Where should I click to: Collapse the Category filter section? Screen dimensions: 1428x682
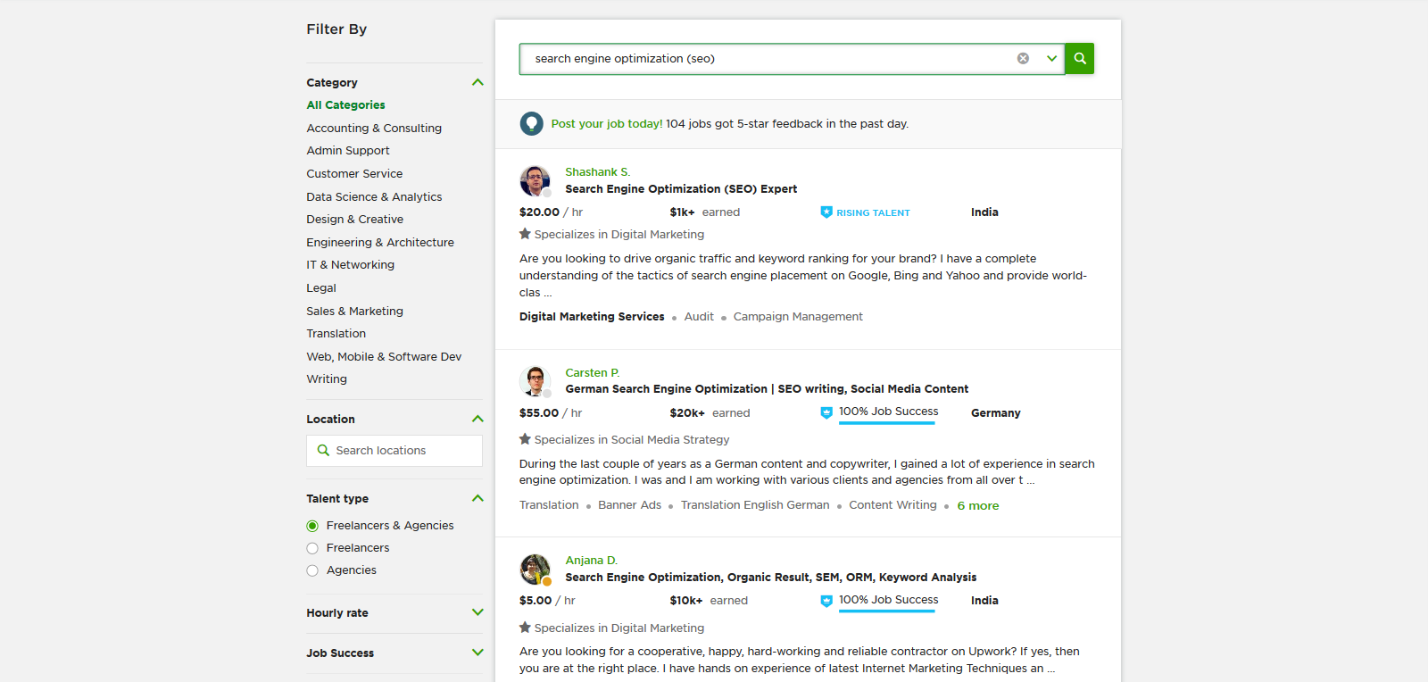tap(477, 82)
